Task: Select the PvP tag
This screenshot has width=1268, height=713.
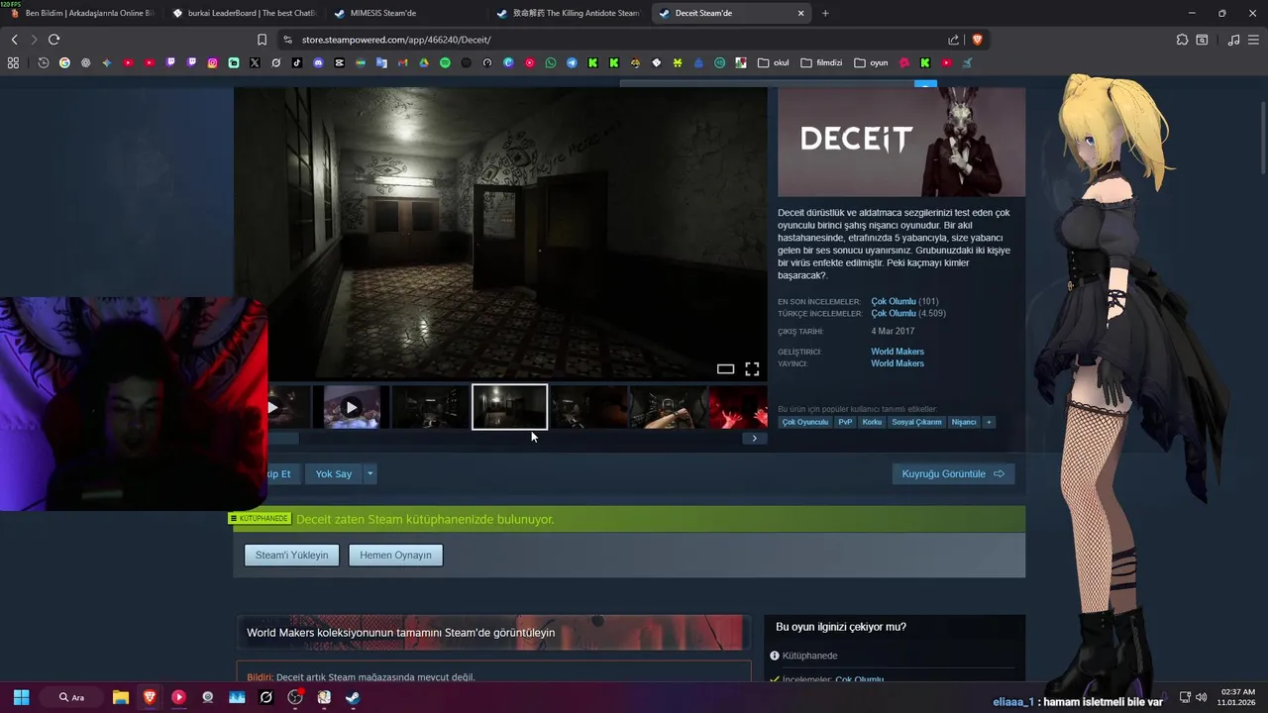Action: (845, 422)
